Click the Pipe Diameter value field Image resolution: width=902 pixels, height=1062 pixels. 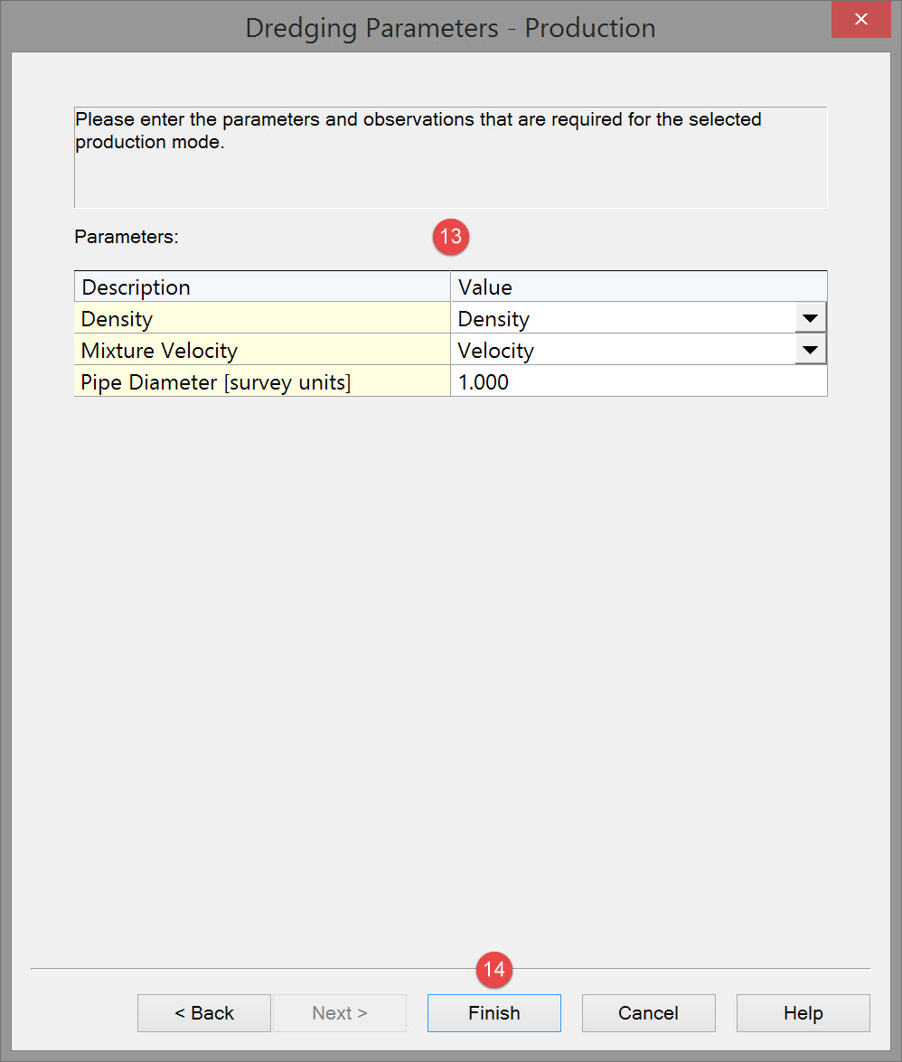(x=638, y=381)
